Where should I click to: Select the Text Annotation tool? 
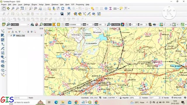click(126, 8)
